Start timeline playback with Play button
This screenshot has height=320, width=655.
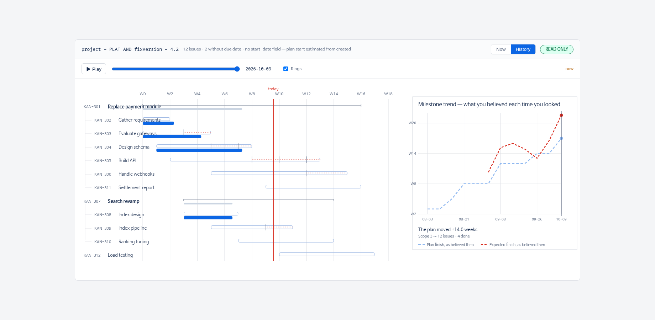(94, 69)
